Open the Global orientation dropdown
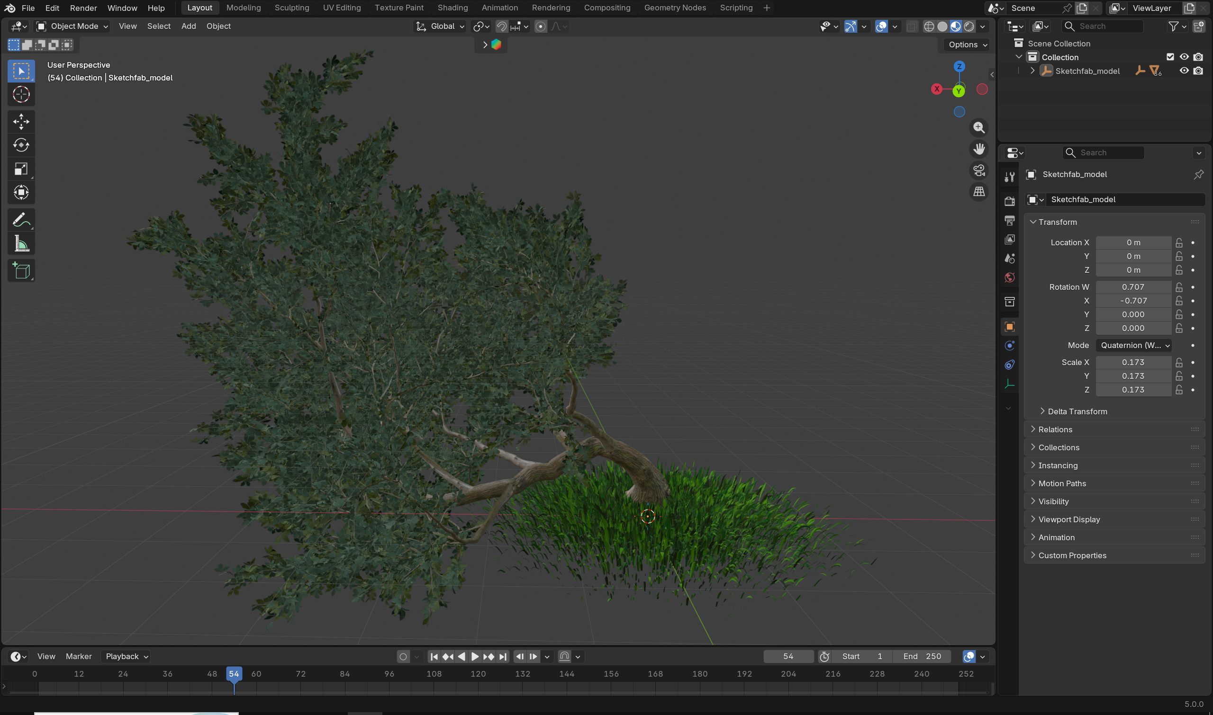Image resolution: width=1213 pixels, height=715 pixels. pos(441,27)
